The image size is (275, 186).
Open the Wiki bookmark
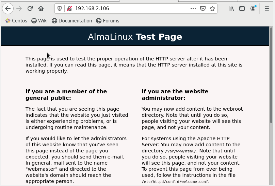click(39, 21)
